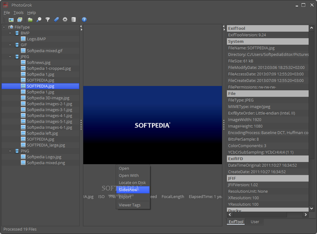
Task: Click metadata horizontal scroll right arrow
Action: [306, 214]
